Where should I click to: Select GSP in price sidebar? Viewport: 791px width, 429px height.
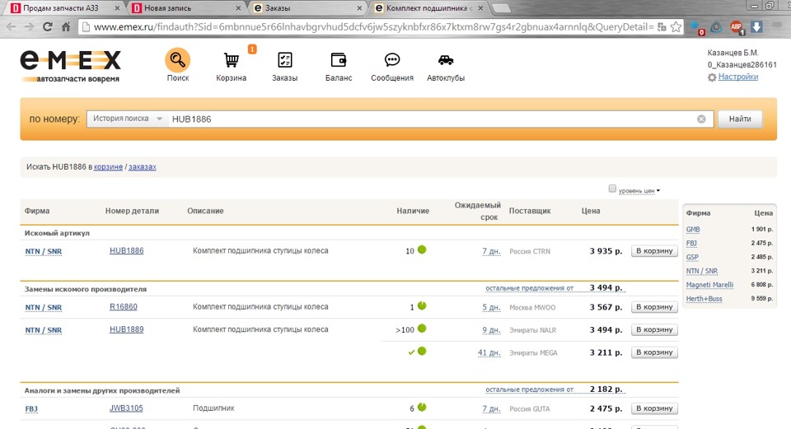pos(692,257)
